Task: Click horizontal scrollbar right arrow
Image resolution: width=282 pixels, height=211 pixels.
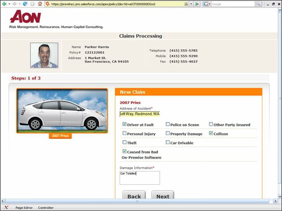Action: (x=275, y=201)
